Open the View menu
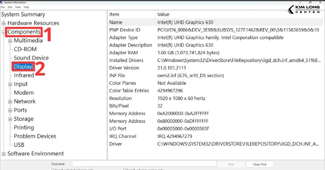Viewport: 325px width, 170px height. 18,7
